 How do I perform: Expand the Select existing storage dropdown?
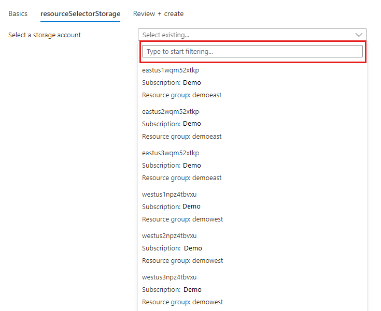click(252, 35)
